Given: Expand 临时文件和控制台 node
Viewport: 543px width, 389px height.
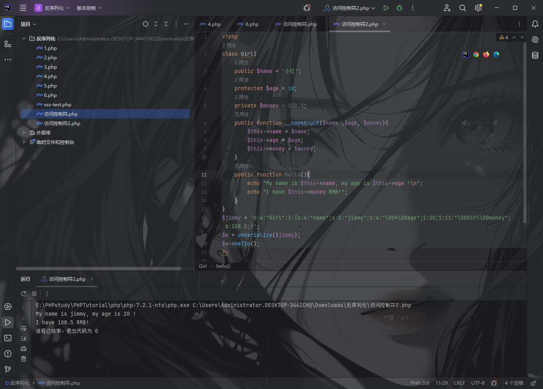Looking at the screenshot, I should pyautogui.click(x=24, y=142).
